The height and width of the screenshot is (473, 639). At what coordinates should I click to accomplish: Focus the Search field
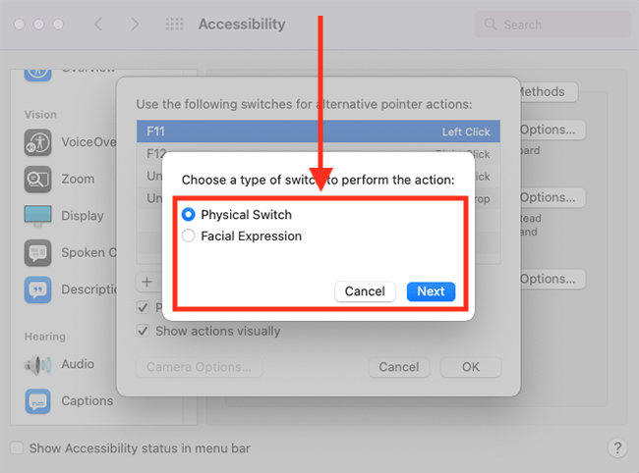[x=552, y=25]
